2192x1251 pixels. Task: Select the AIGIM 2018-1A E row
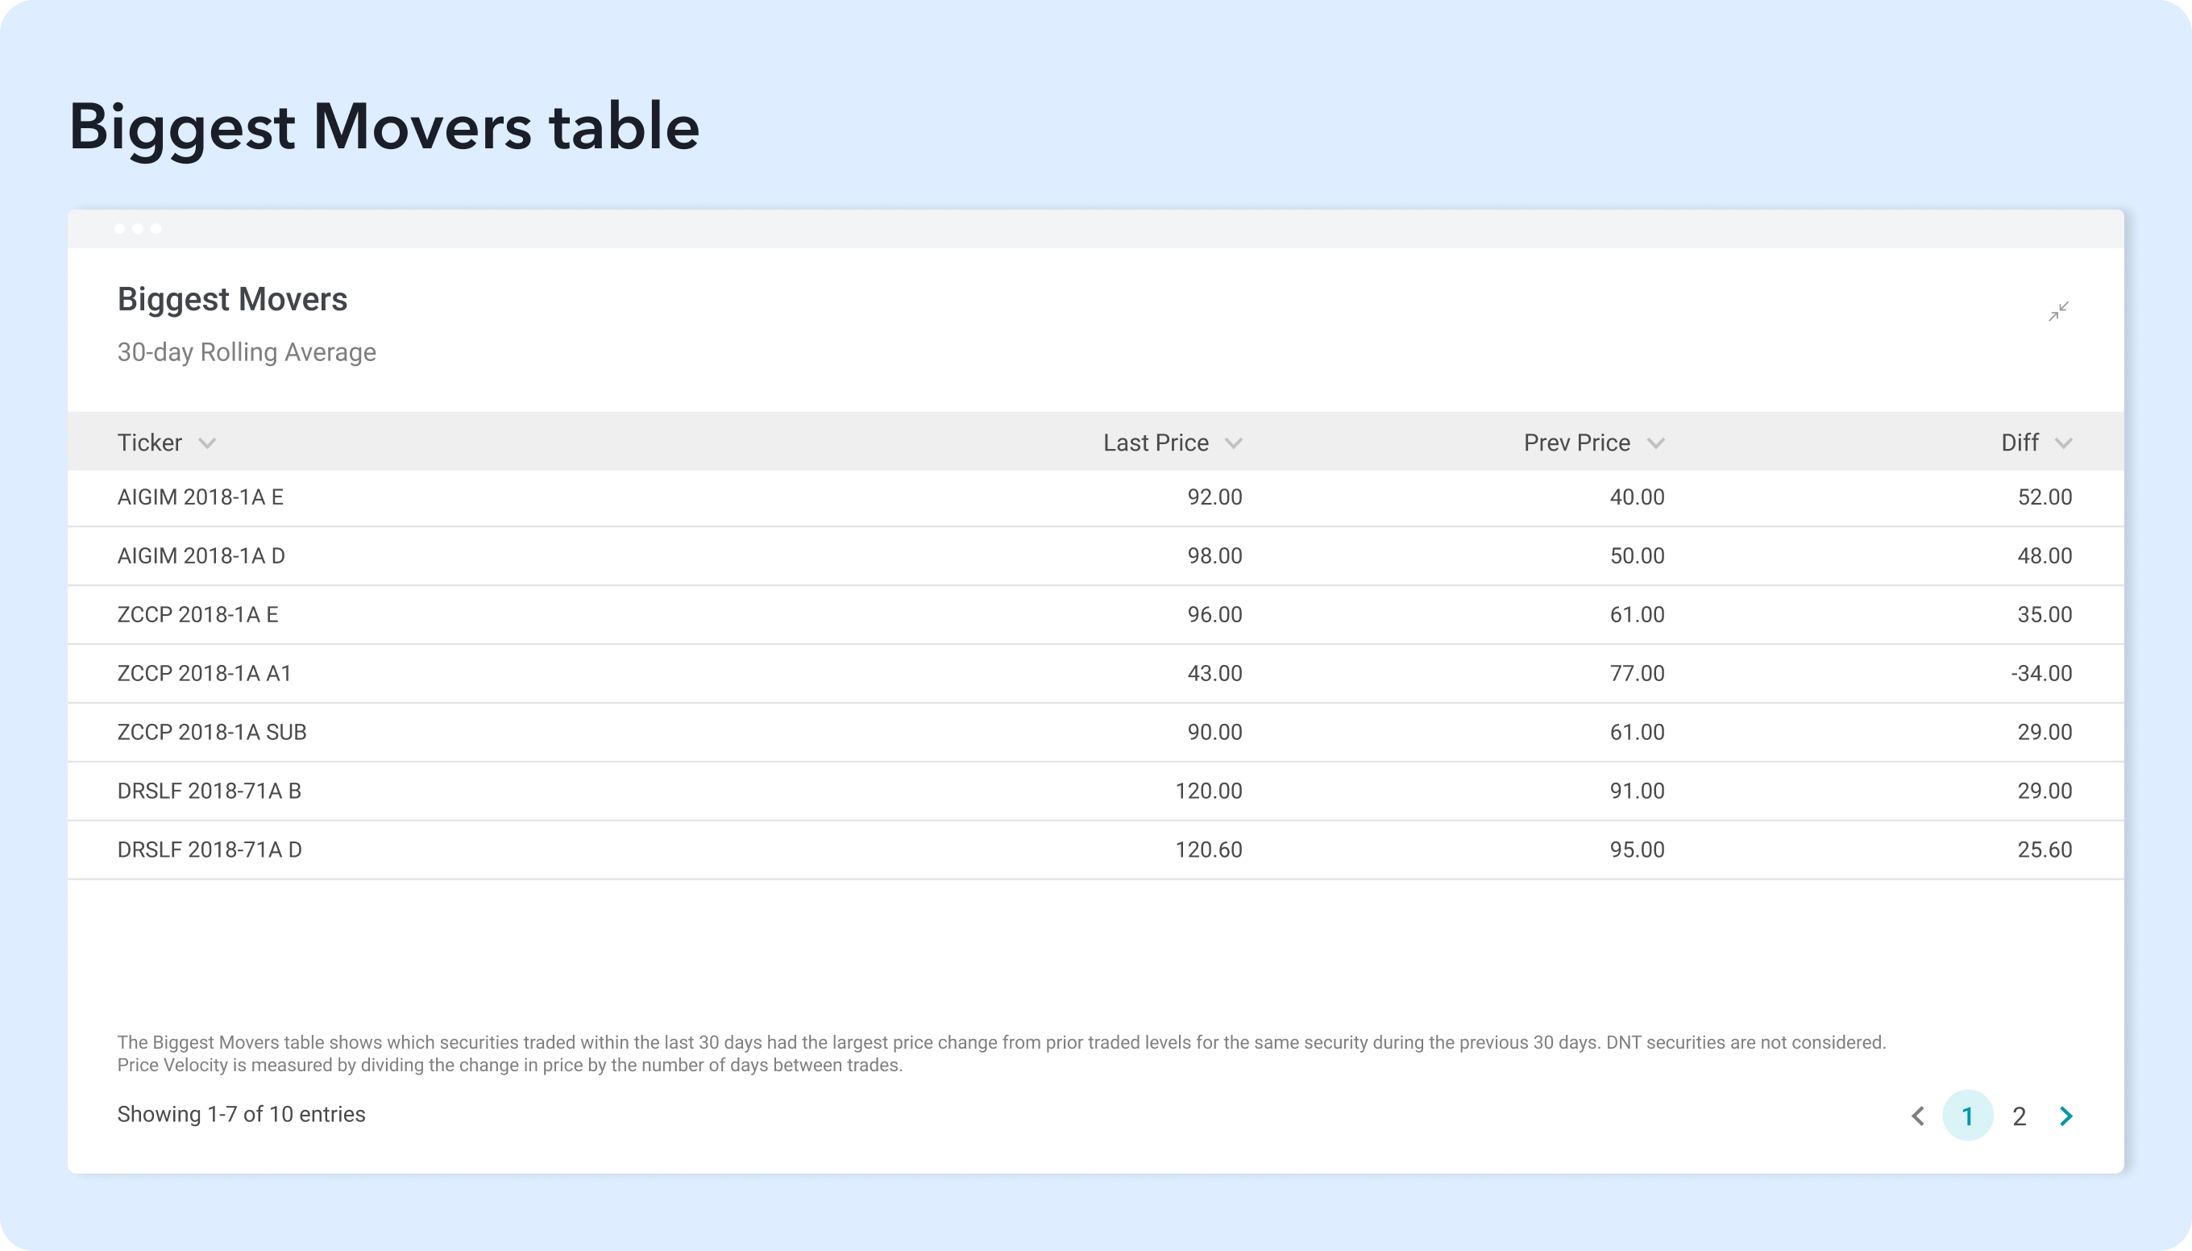(200, 497)
